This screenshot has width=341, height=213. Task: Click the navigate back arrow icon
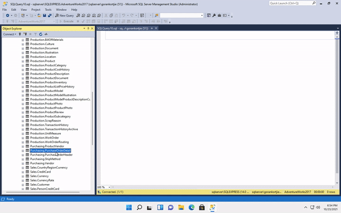pos(7,15)
